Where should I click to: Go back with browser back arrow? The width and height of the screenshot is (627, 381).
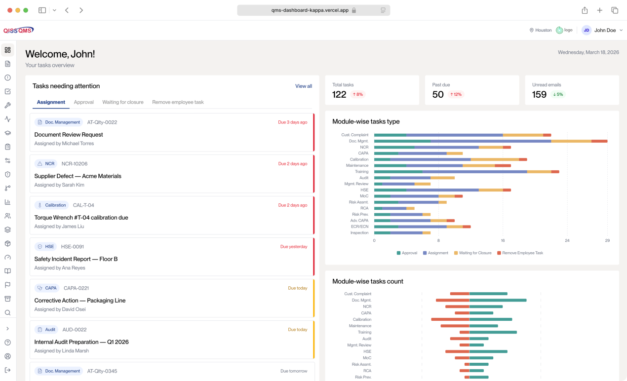(x=67, y=10)
